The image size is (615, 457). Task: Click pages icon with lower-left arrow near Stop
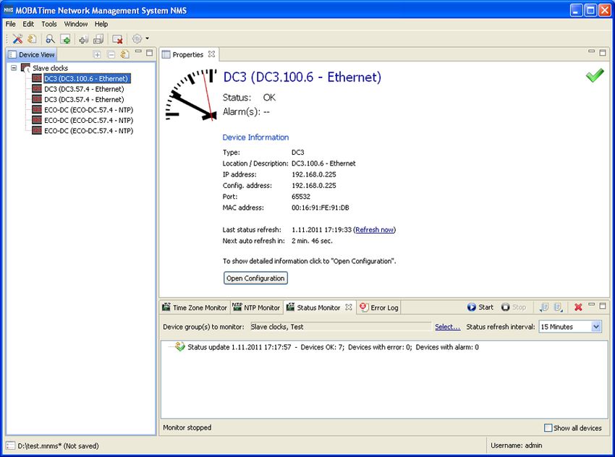(543, 307)
